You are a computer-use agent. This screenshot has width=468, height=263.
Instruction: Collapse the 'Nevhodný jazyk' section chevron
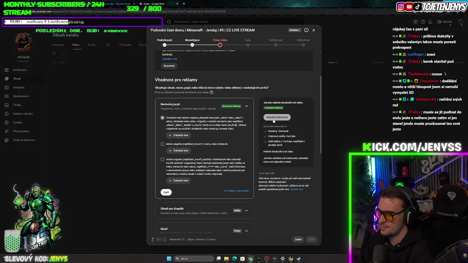click(x=246, y=106)
